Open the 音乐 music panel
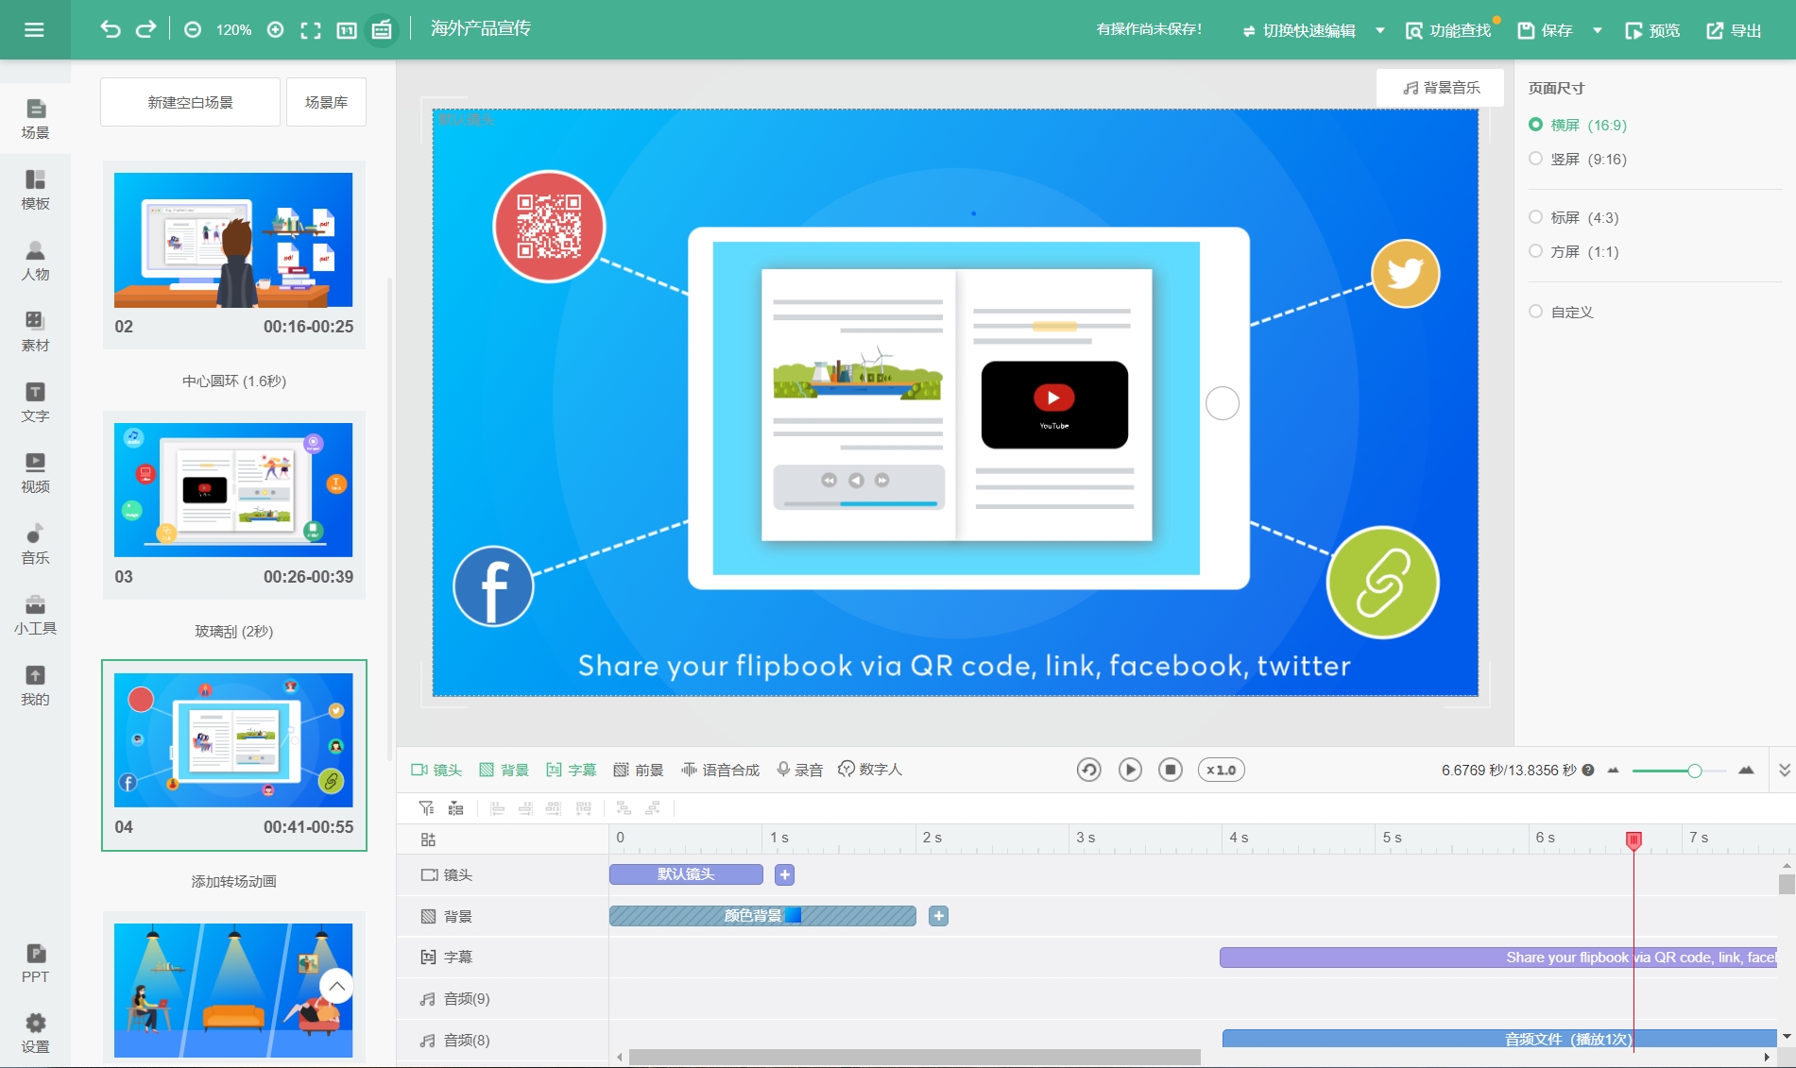The height and width of the screenshot is (1068, 1796). [35, 545]
